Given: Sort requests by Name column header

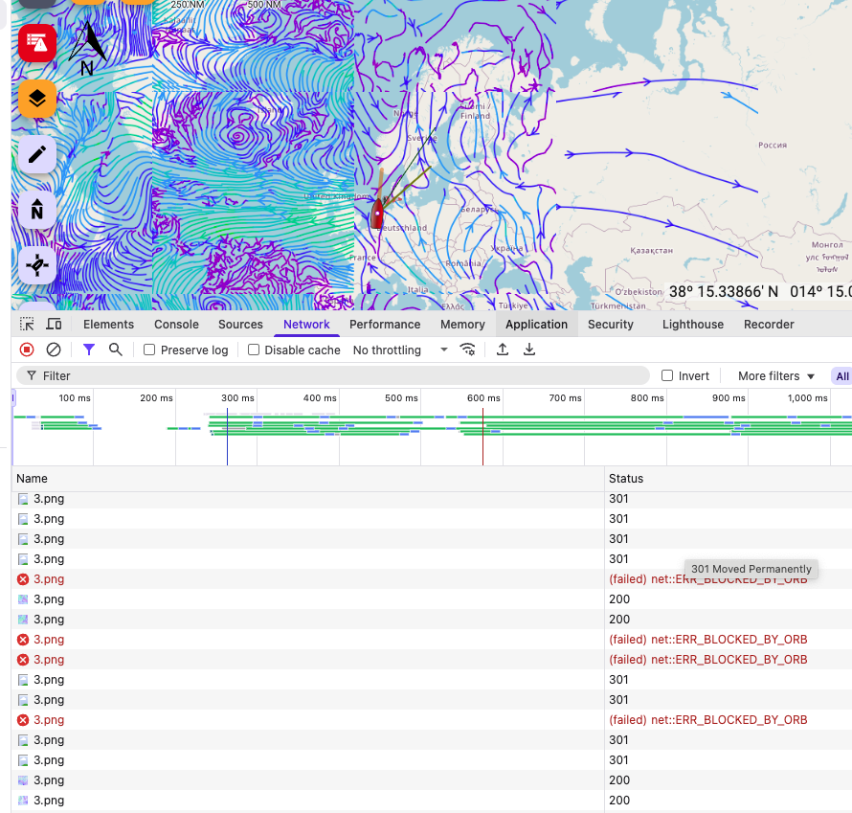Looking at the screenshot, I should coord(308,479).
